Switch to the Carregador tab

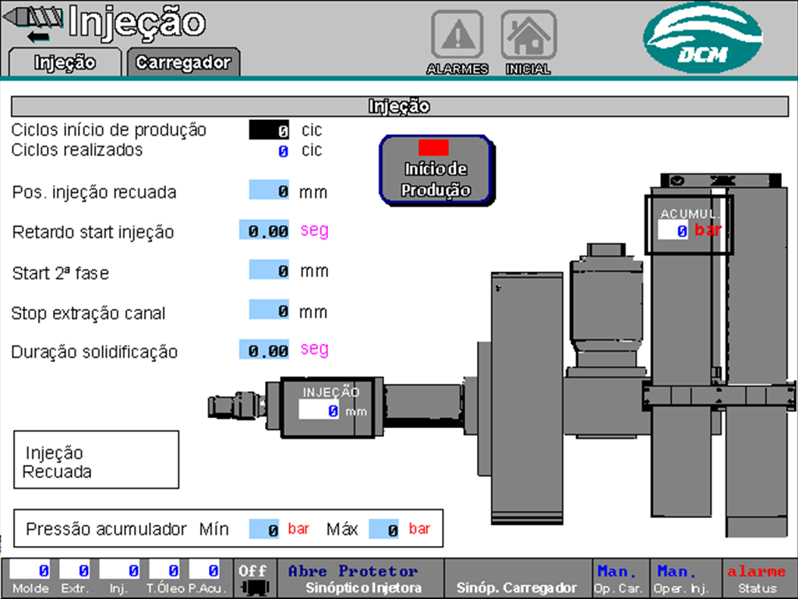[184, 62]
